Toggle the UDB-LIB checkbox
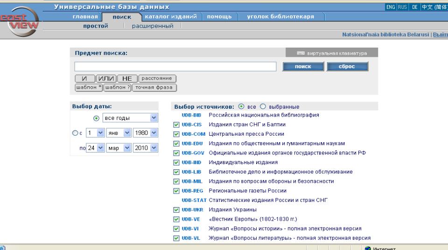Screen dimensions: 448x250 click(x=176, y=172)
